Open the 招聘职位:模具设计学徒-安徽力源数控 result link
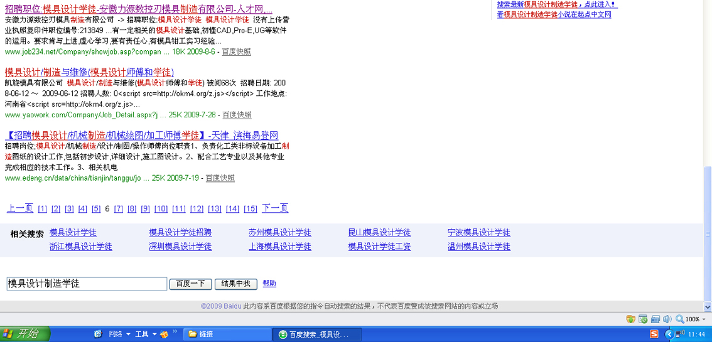The image size is (712, 342). tap(139, 9)
